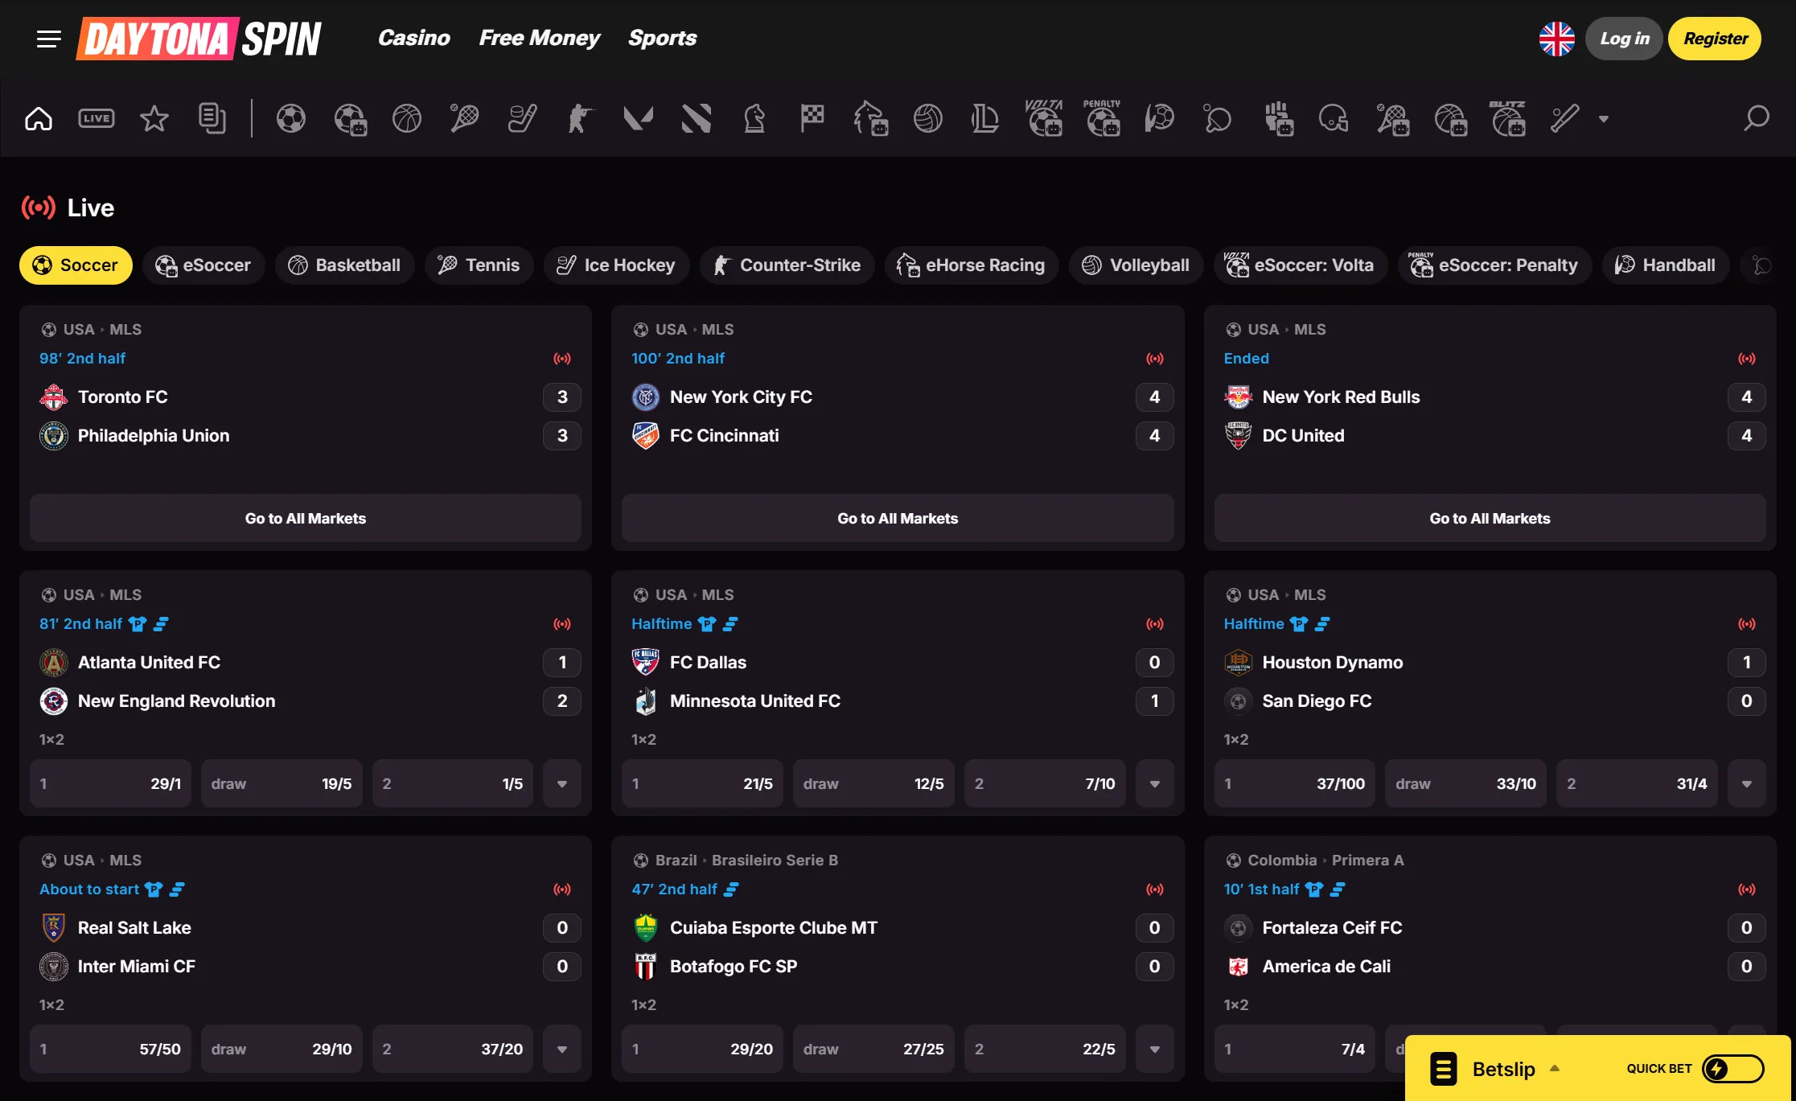
Task: Open the hamburger menu
Action: coord(49,39)
